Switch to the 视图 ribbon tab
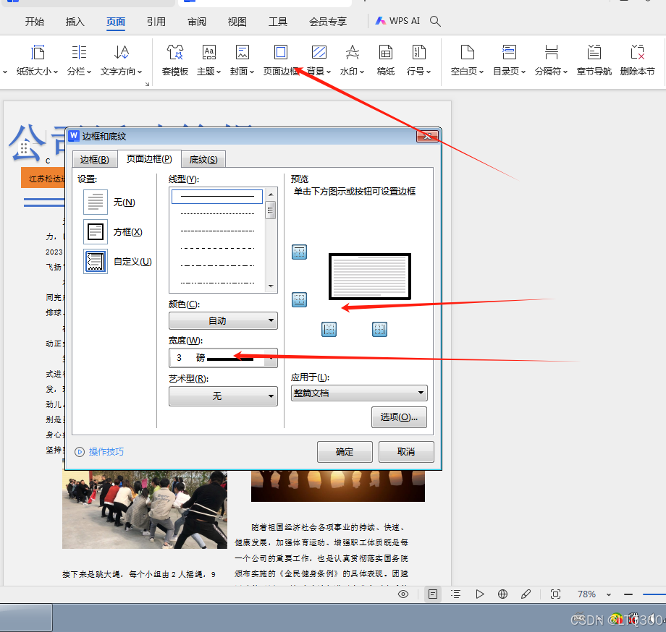Image resolution: width=666 pixels, height=632 pixels. pyautogui.click(x=237, y=22)
